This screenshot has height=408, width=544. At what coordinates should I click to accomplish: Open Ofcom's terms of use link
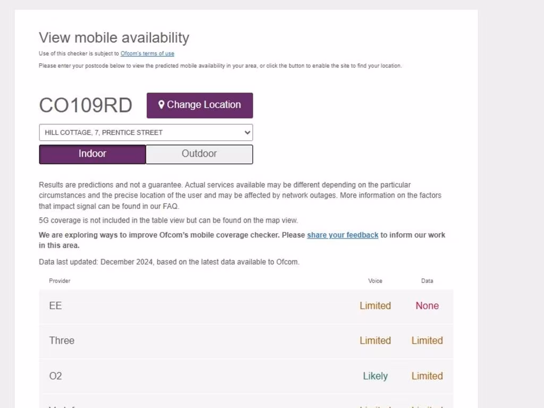(x=147, y=54)
